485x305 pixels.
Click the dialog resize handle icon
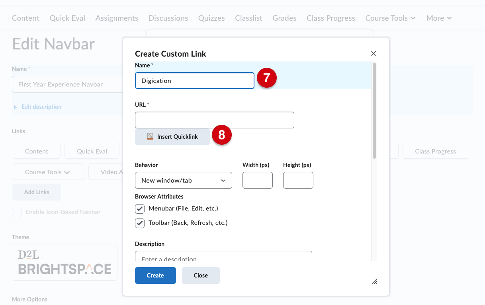pyautogui.click(x=374, y=281)
